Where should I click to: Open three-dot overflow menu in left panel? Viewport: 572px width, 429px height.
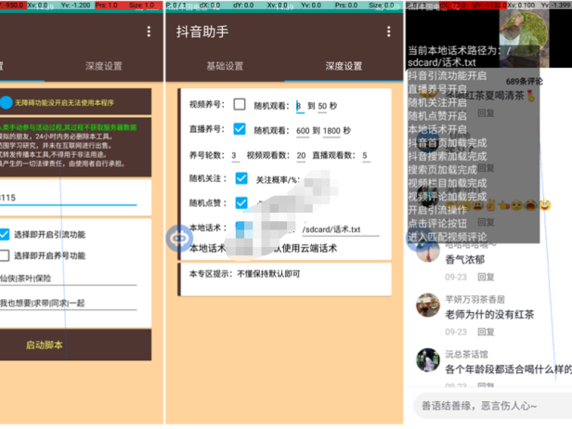[149, 32]
